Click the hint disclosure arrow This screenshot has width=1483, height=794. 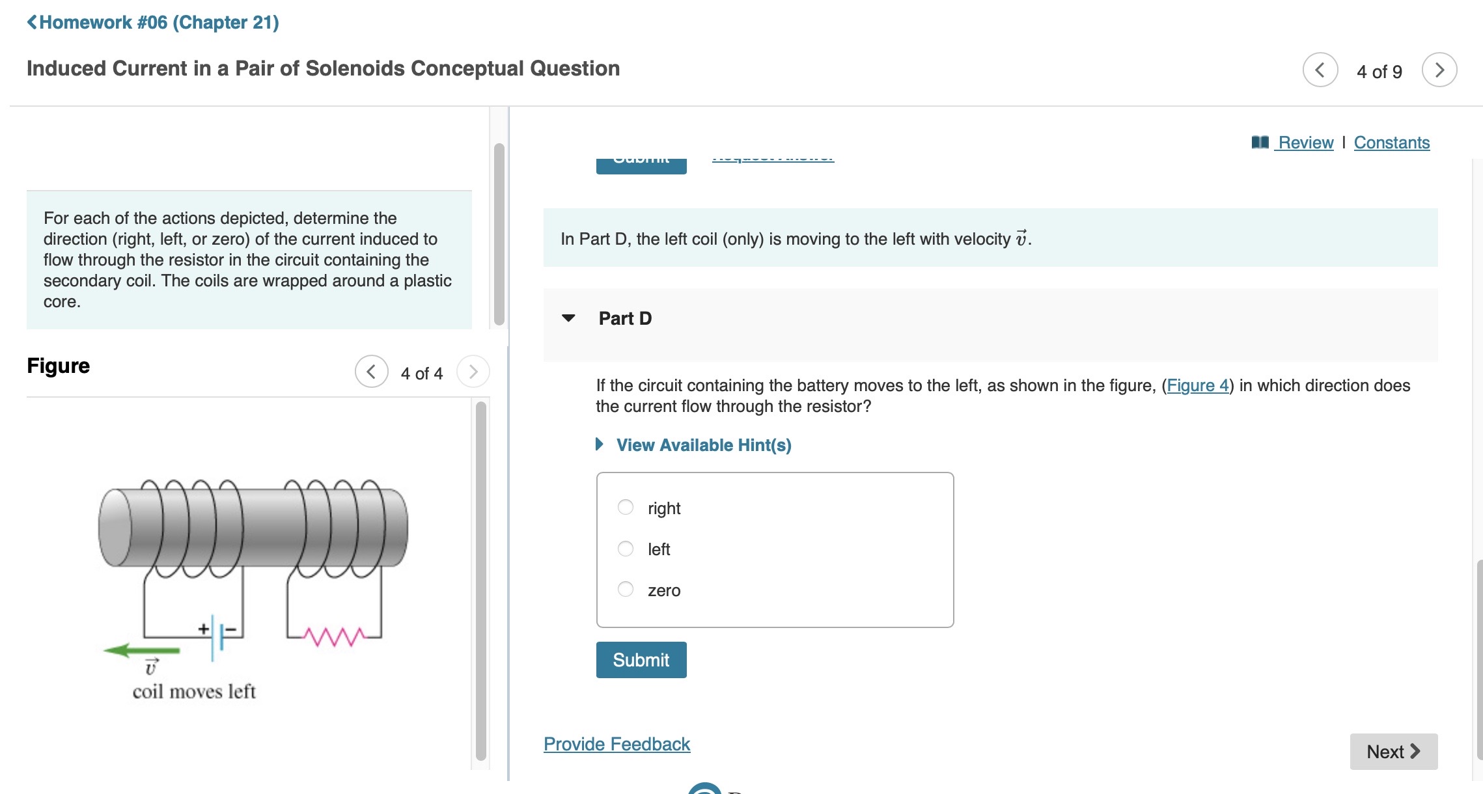click(x=599, y=445)
